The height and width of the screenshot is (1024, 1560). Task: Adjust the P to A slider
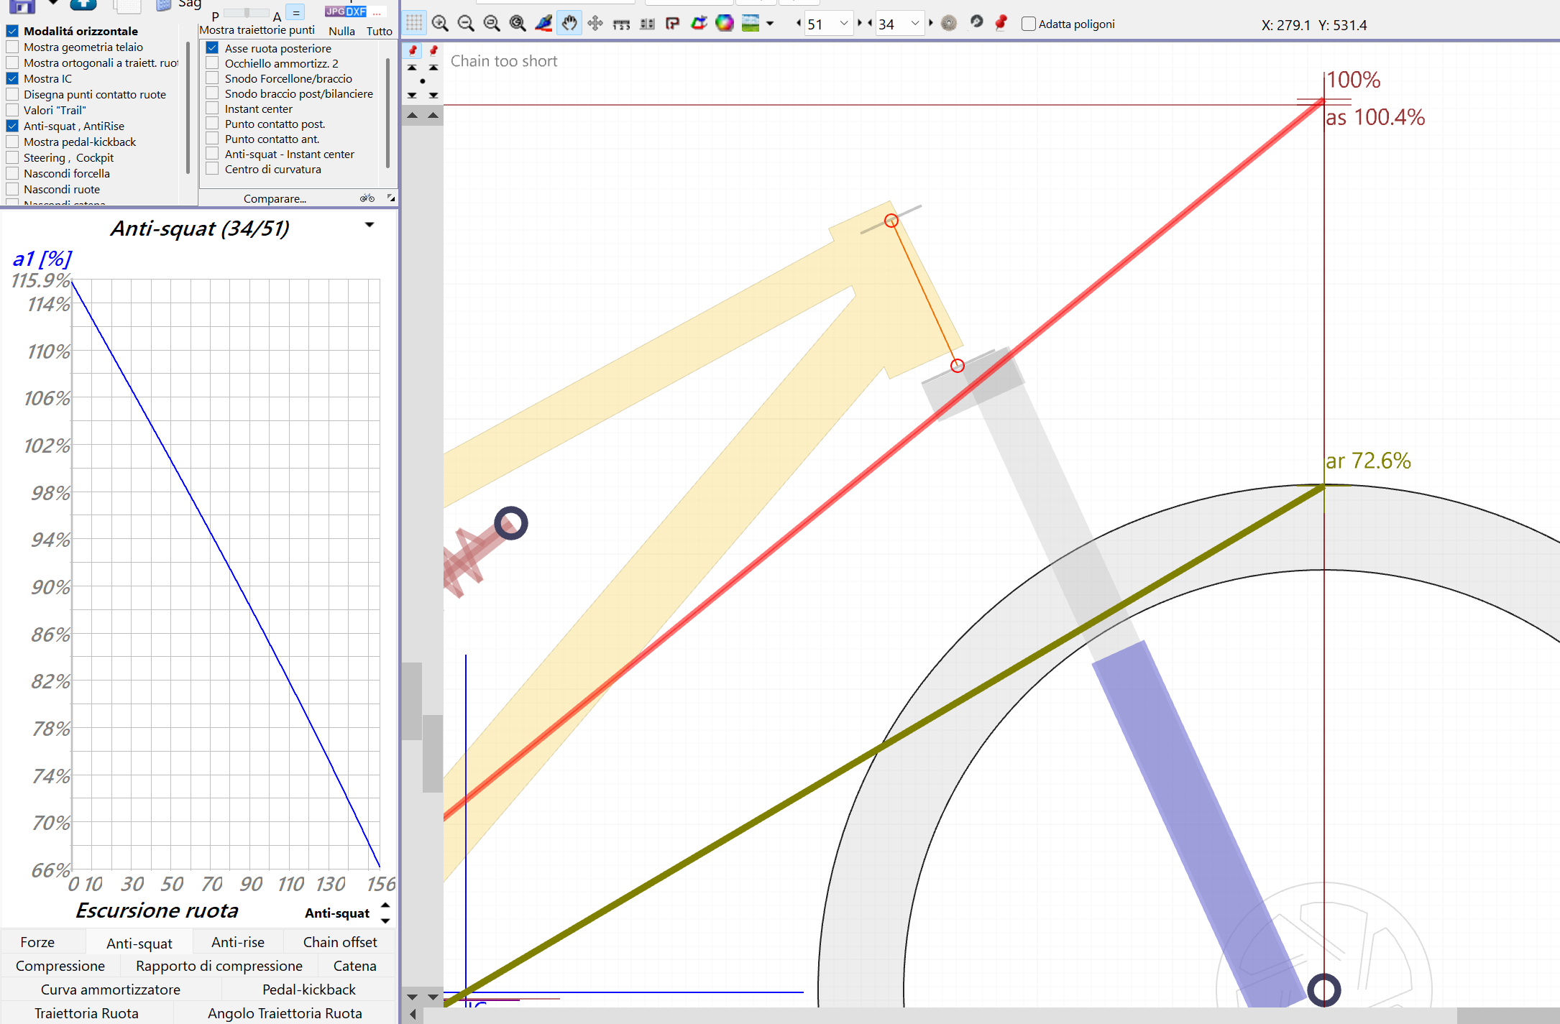[247, 14]
